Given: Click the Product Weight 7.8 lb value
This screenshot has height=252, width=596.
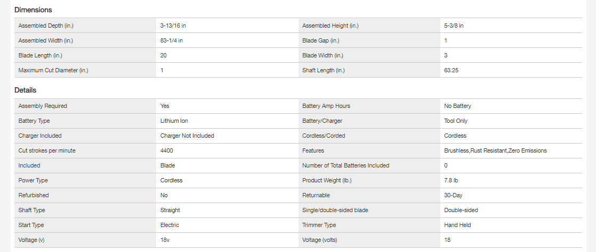Looking at the screenshot, I should (451, 180).
